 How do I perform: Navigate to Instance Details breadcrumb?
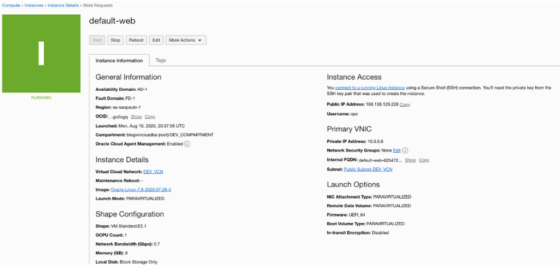pyautogui.click(x=63, y=5)
